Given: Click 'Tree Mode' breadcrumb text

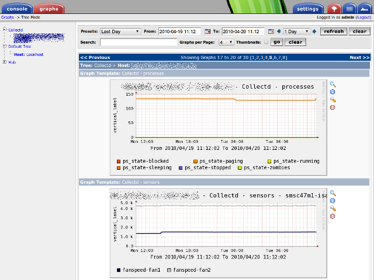Looking at the screenshot, I should click(30, 17).
